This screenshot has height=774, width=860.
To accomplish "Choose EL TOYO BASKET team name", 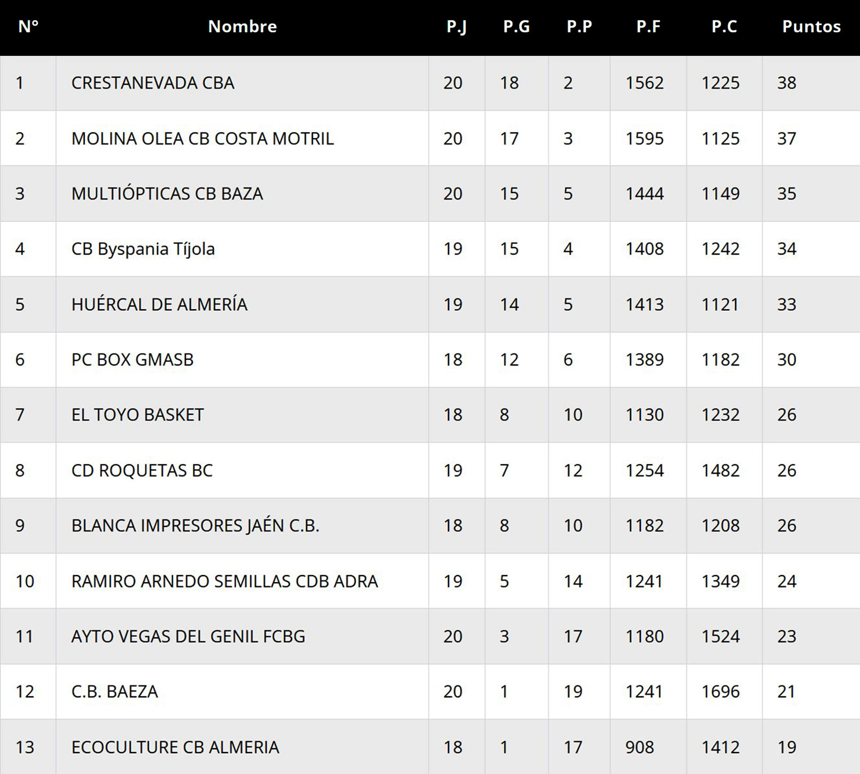I will [138, 415].
